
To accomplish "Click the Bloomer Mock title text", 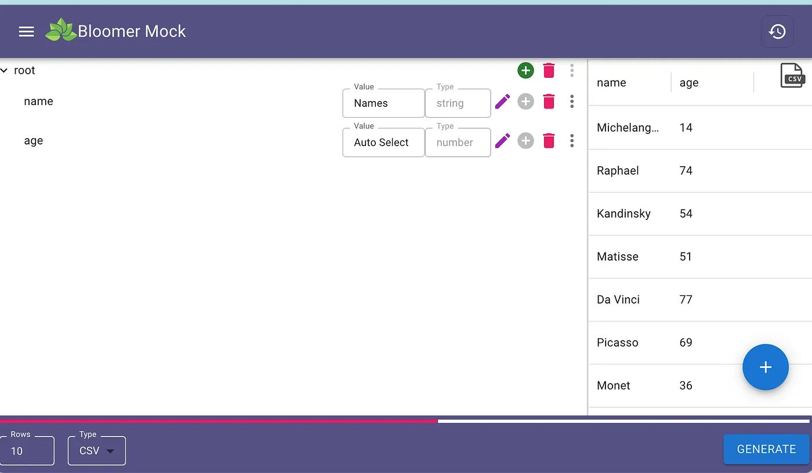I will (x=132, y=31).
